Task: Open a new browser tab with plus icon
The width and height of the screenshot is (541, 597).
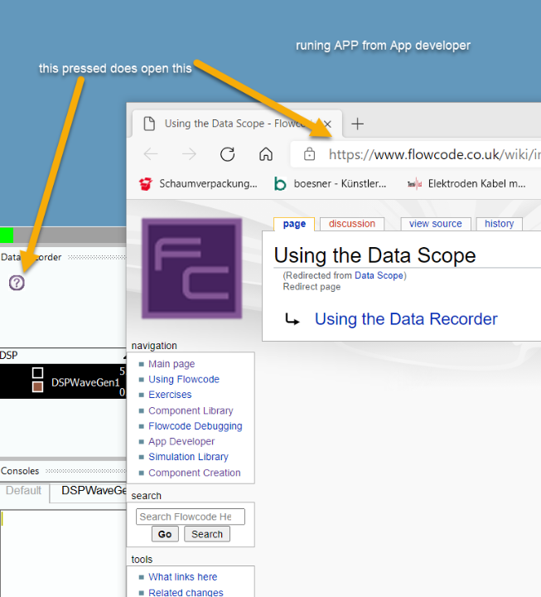Action: (357, 124)
